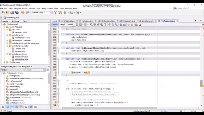Screen dimensions: 204x115
Task: Switch to the Services tab
Action: tap(15, 21)
